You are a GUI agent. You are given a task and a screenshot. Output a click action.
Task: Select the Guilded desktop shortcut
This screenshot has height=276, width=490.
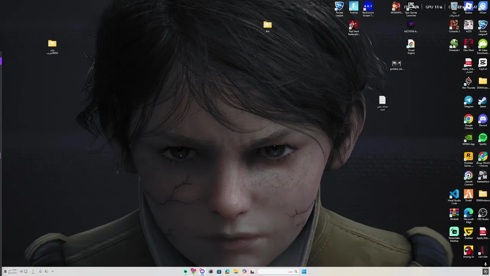click(469, 233)
